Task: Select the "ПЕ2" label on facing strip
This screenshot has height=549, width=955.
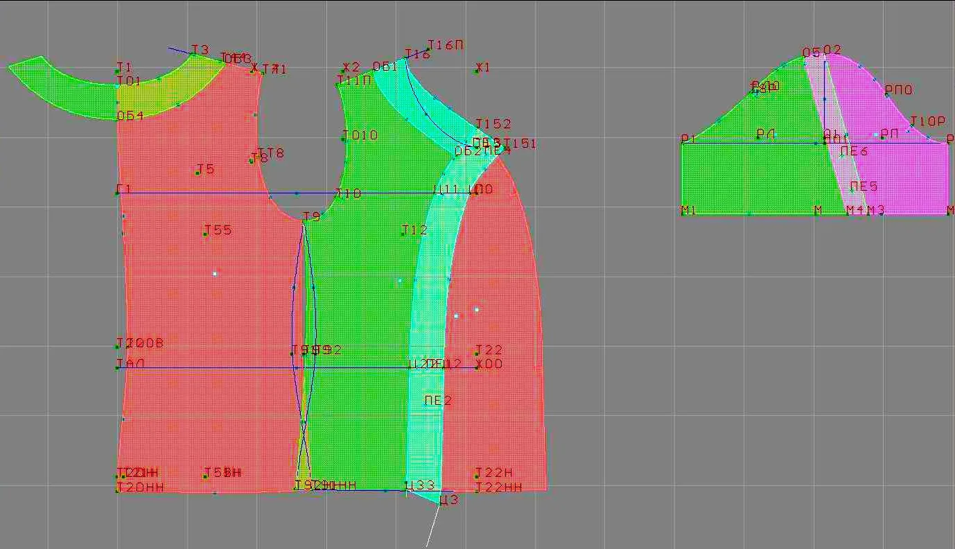Action: tap(438, 401)
